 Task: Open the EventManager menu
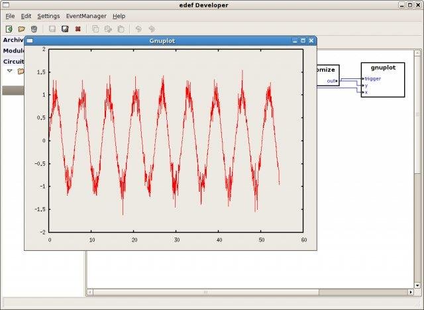(86, 16)
